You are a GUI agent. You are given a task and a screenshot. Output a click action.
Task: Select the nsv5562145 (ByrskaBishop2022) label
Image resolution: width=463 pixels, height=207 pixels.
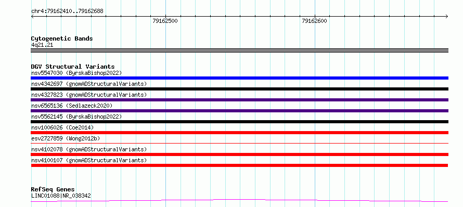click(76, 117)
